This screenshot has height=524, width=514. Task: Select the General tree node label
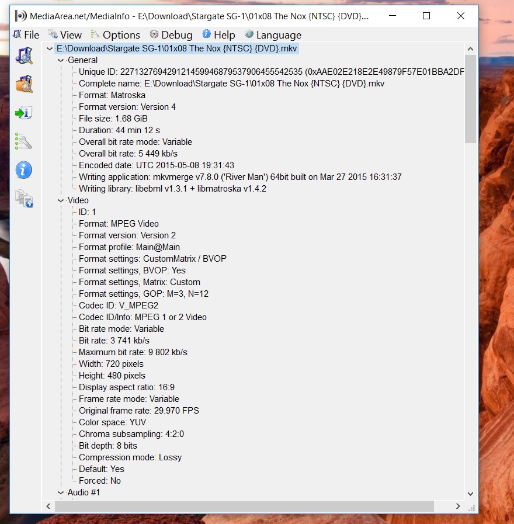pyautogui.click(x=82, y=60)
